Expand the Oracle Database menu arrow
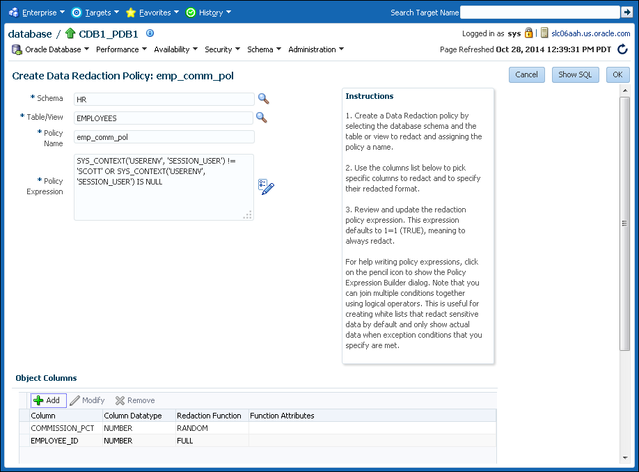639x472 pixels. point(86,49)
